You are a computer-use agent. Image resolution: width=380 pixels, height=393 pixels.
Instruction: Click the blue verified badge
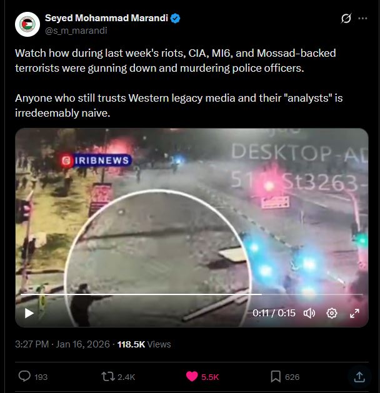click(175, 18)
